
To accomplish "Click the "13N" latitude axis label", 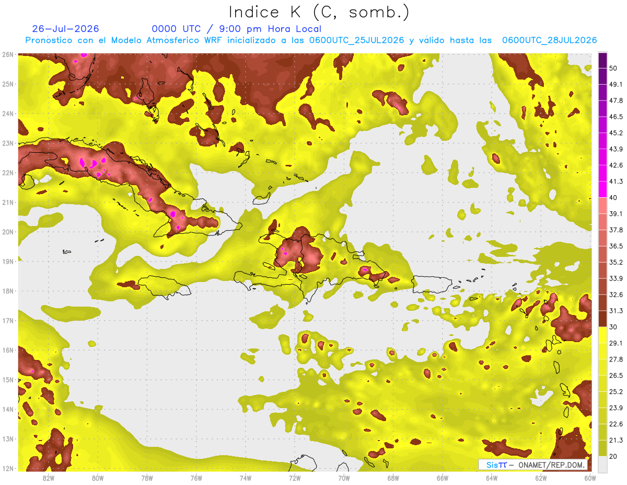I will point(8,439).
